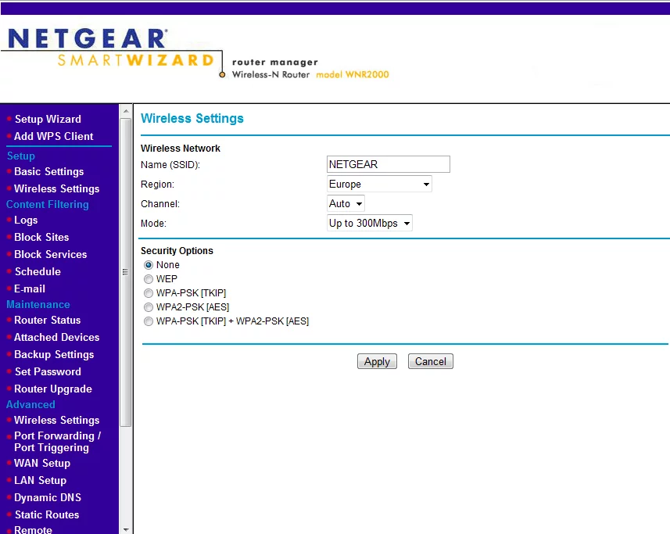This screenshot has width=670, height=534.
Task: Choose WPA2-PSK [AES] security
Action: [149, 307]
